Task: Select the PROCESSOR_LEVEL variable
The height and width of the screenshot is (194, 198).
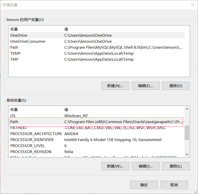Action: (x=97, y=146)
